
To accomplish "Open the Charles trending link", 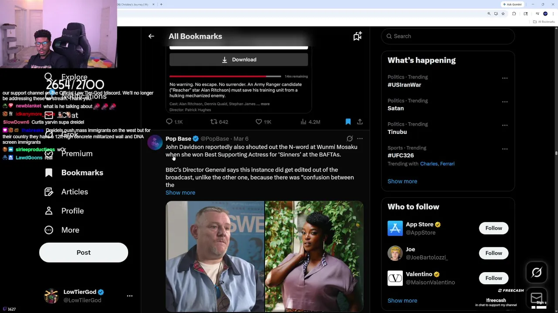I will coord(429,164).
